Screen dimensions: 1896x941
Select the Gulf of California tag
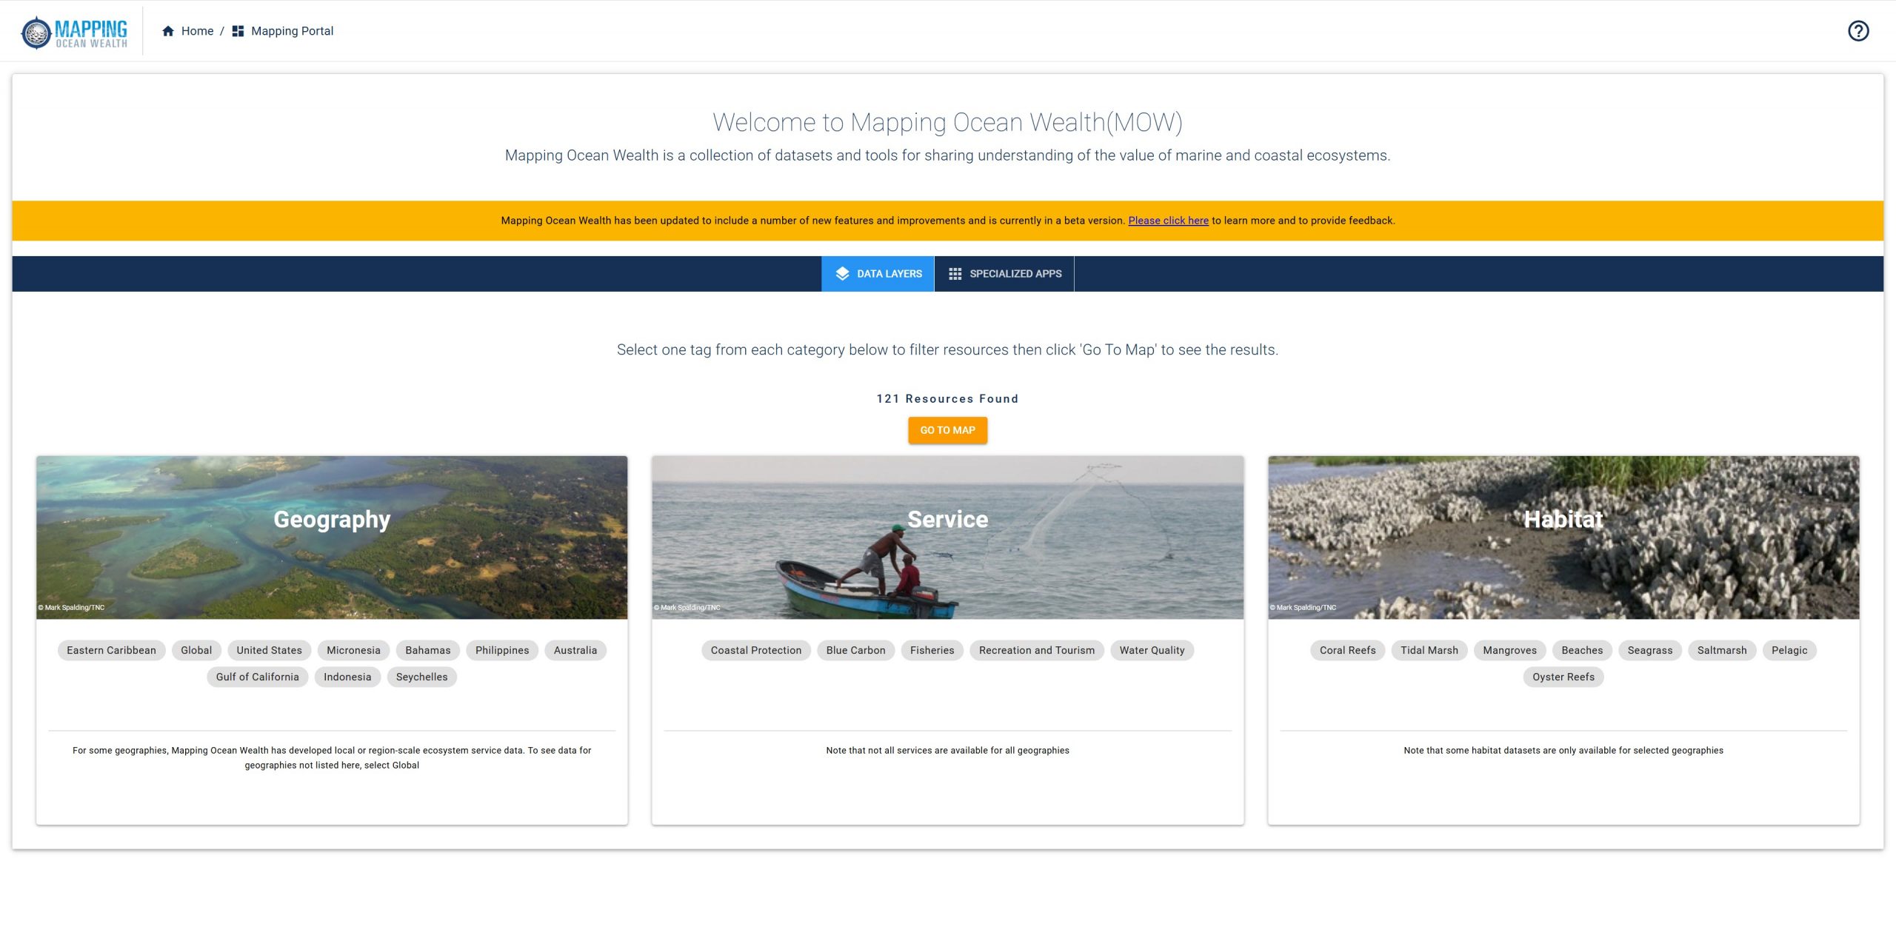click(x=257, y=677)
